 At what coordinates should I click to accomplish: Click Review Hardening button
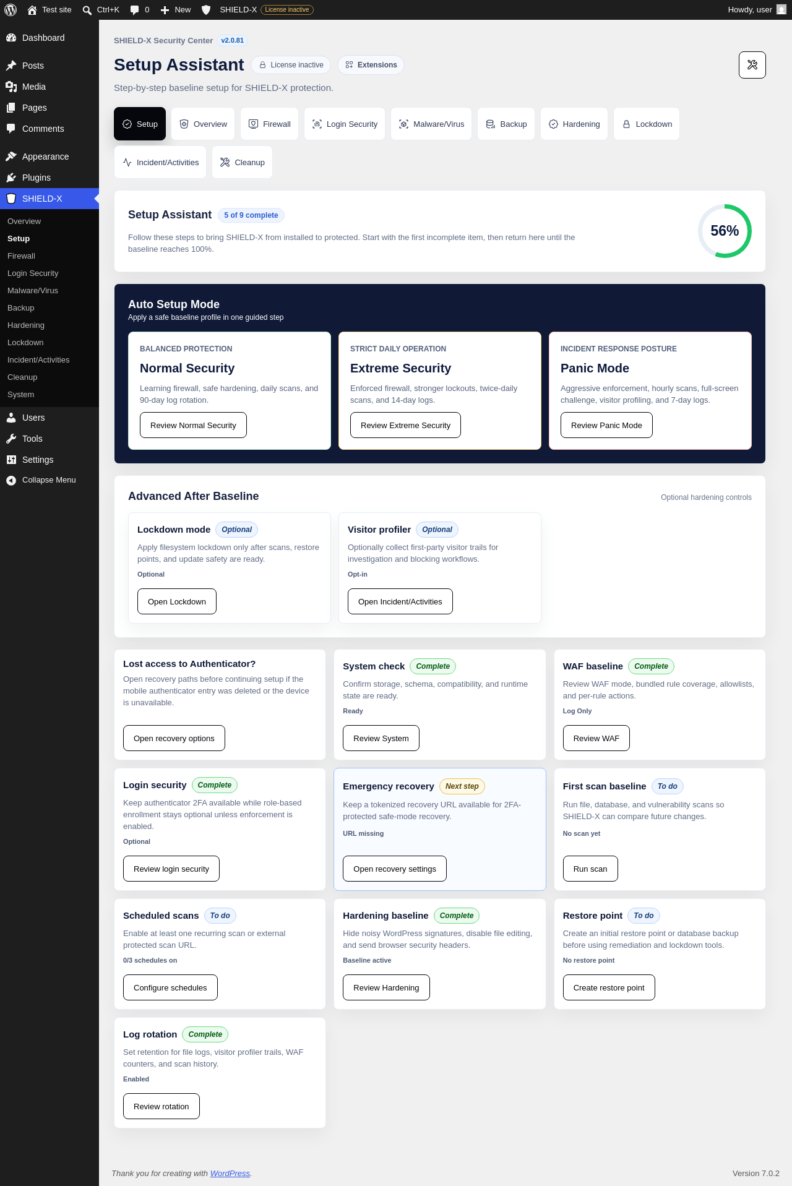[x=386, y=987]
